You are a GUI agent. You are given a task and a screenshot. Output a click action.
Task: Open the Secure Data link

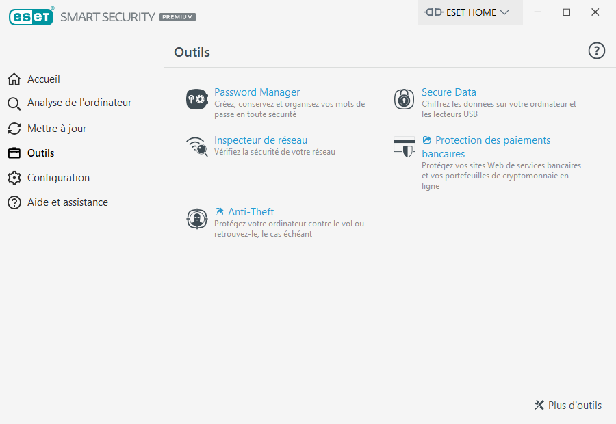click(x=448, y=92)
